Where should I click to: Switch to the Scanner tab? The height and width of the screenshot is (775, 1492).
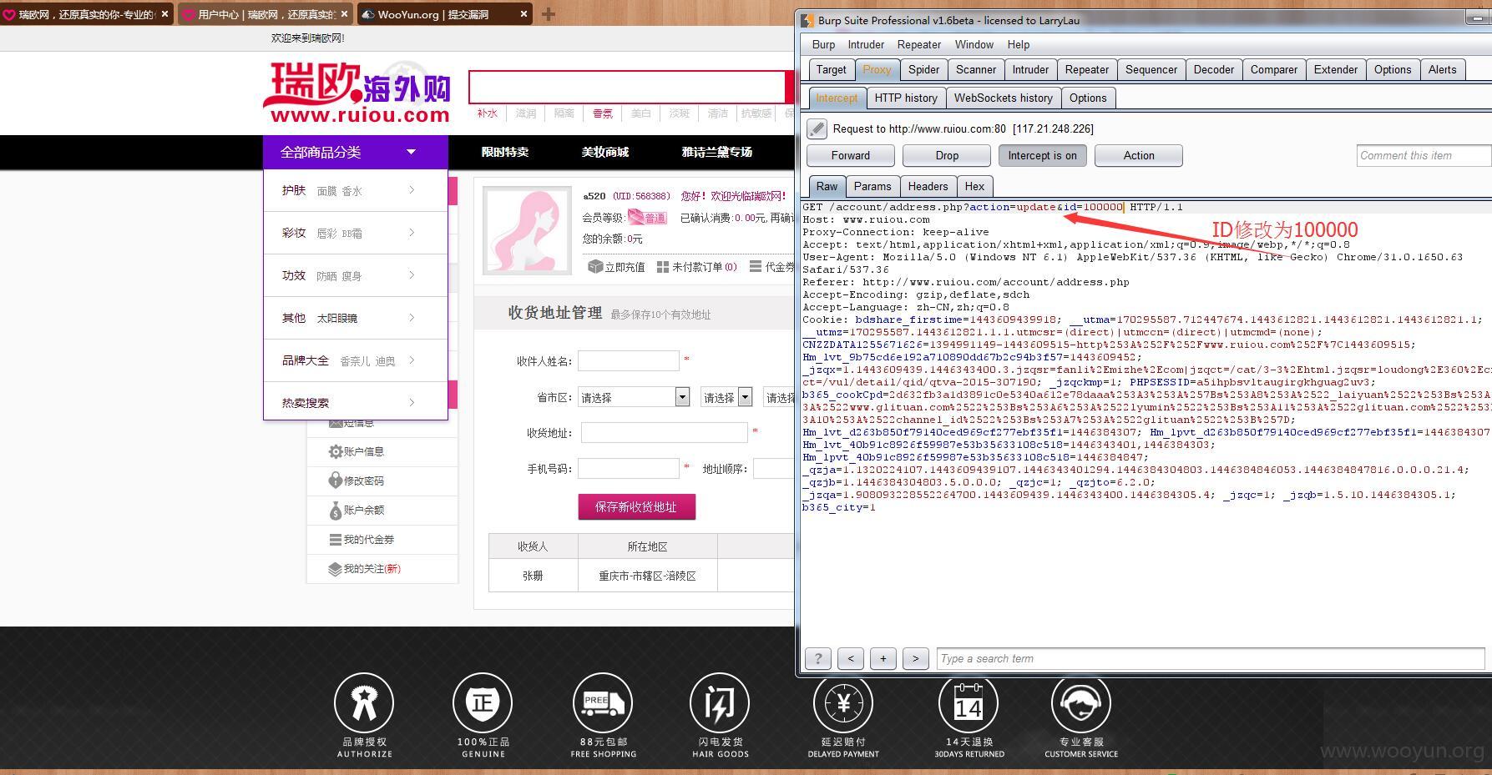pyautogui.click(x=975, y=70)
